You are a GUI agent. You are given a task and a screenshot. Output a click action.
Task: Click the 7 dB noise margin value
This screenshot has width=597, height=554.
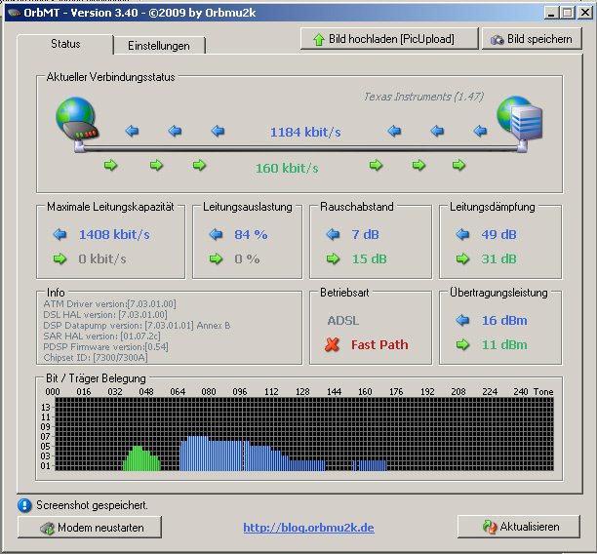click(x=365, y=234)
